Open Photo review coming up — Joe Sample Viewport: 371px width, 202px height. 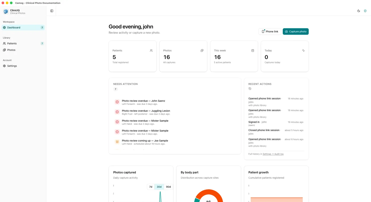pos(175,142)
